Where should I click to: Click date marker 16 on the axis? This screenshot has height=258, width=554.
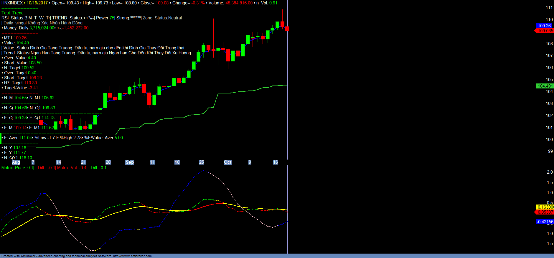pyautogui.click(x=276, y=162)
